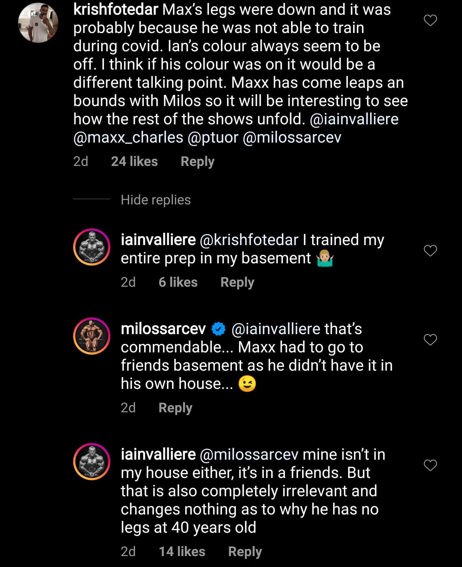
Task: Like krishfotedar's comment with the heart
Action: [x=430, y=21]
